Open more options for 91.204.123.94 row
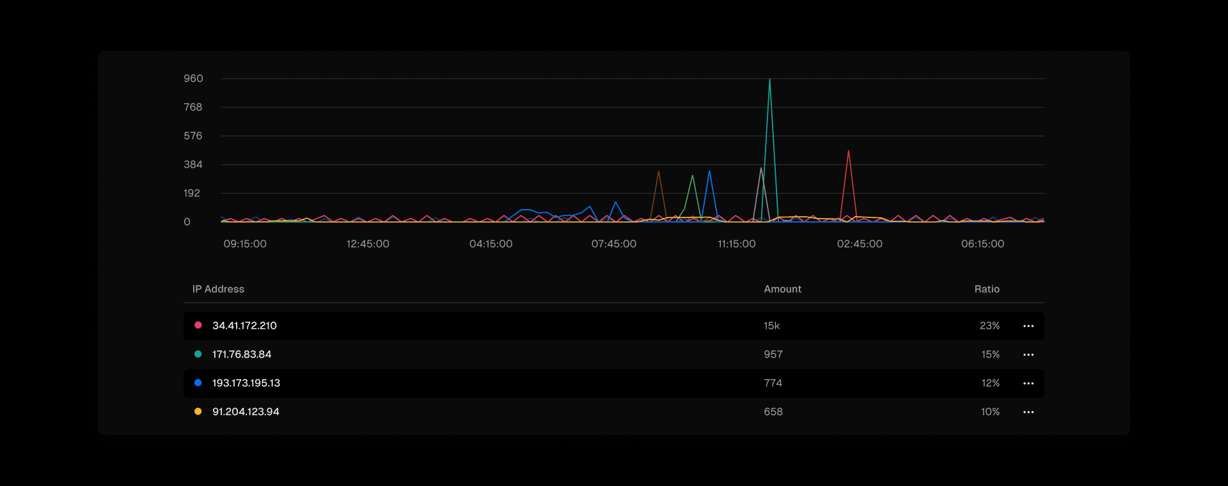The height and width of the screenshot is (486, 1228). 1028,412
